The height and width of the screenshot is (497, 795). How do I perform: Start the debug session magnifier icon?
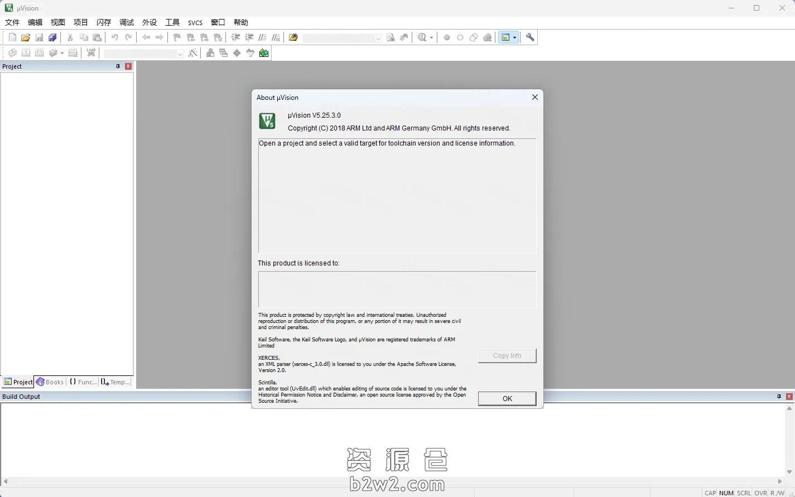422,37
